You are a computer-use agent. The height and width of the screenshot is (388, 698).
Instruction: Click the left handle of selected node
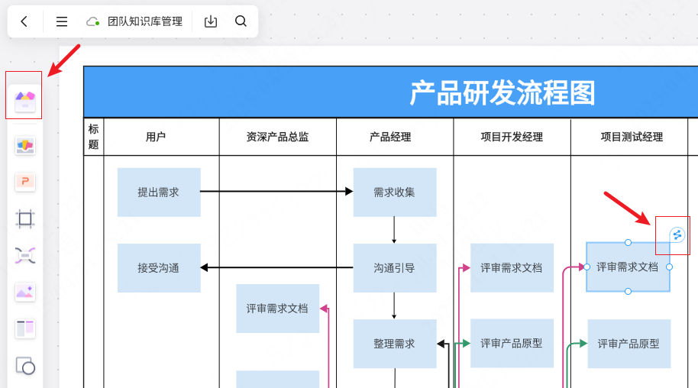point(587,267)
